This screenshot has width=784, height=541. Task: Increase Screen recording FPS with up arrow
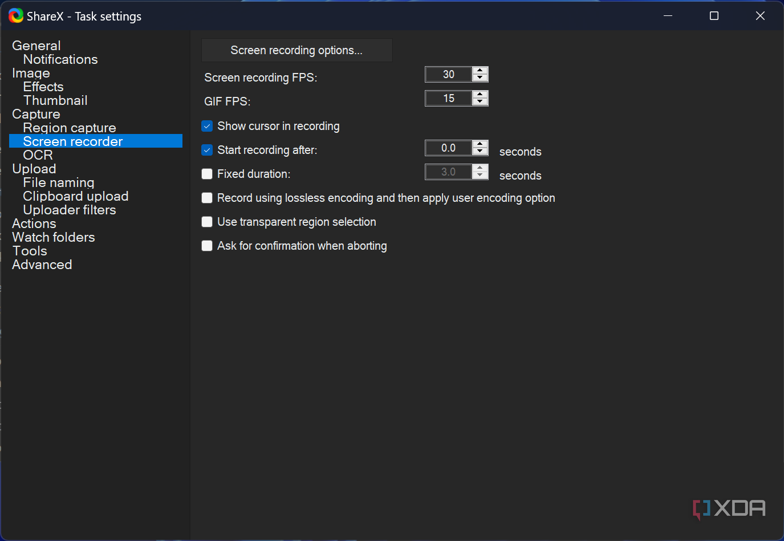(x=480, y=71)
